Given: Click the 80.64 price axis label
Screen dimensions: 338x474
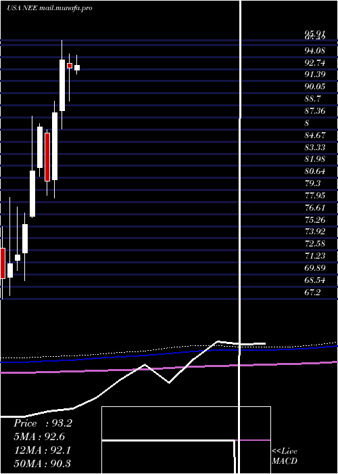Looking at the screenshot, I should [x=315, y=171].
